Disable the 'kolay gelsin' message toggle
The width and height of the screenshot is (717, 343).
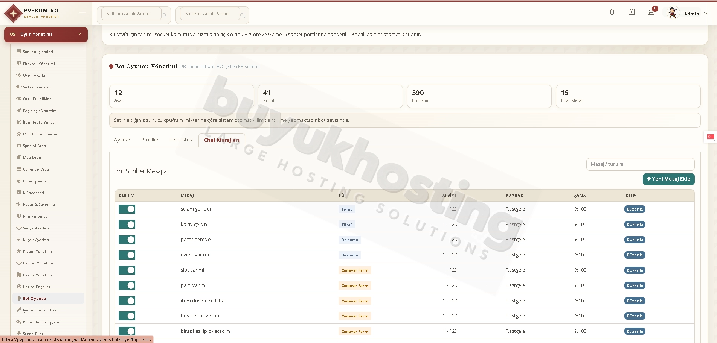pyautogui.click(x=127, y=225)
